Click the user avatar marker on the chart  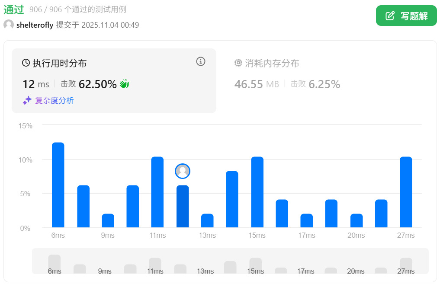(x=183, y=171)
